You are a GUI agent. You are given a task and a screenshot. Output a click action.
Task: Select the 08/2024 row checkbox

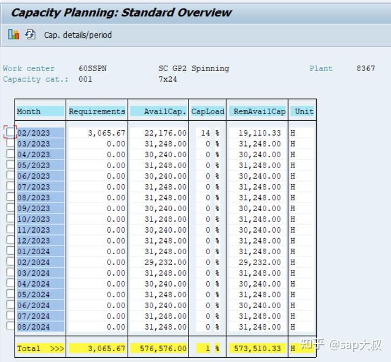10,326
